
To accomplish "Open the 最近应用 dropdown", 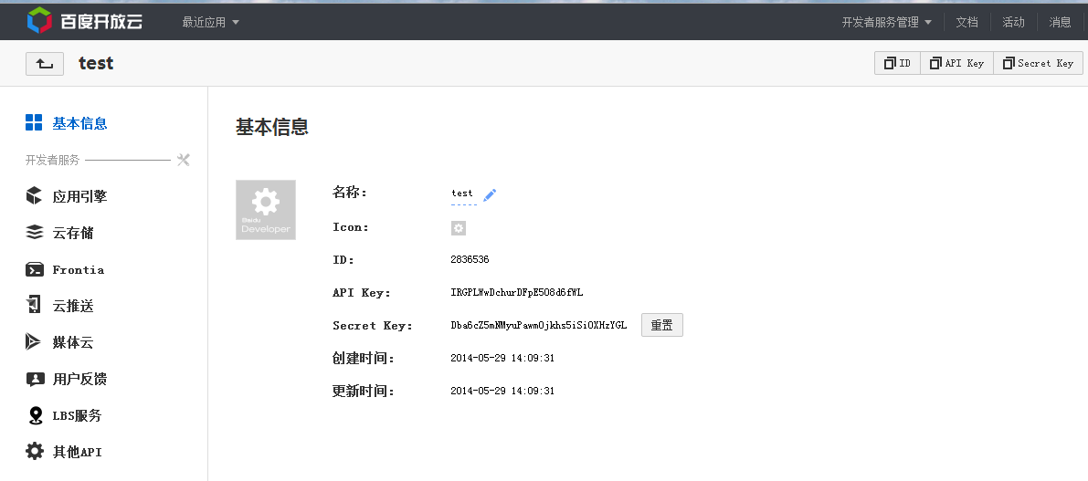I will pos(210,22).
